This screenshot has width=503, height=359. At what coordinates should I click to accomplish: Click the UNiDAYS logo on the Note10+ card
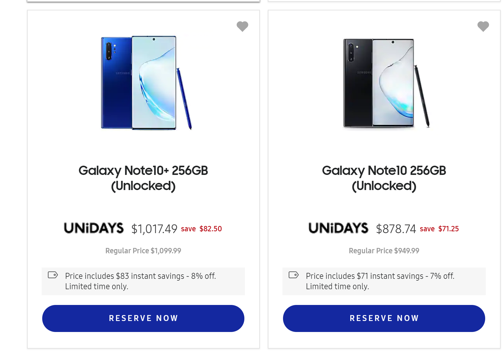(94, 228)
